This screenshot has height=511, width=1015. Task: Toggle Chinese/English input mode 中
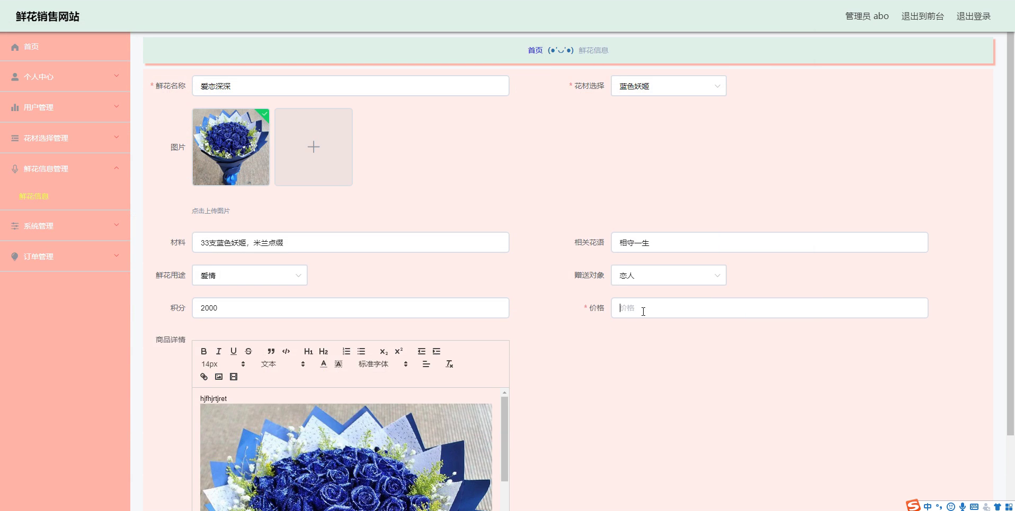[x=927, y=507]
